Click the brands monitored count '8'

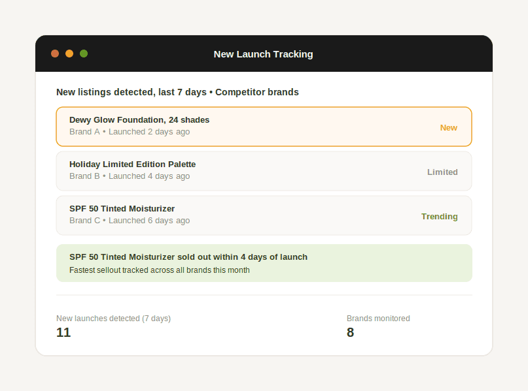tap(350, 332)
